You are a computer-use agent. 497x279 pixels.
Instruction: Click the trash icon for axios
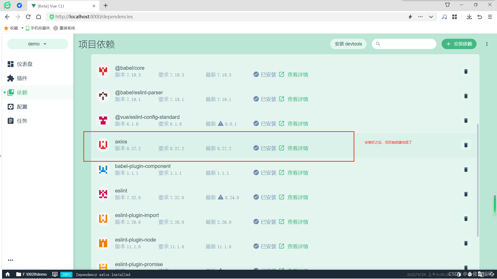point(466,145)
